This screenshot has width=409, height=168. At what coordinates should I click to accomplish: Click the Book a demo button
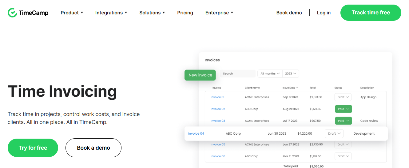(x=93, y=148)
